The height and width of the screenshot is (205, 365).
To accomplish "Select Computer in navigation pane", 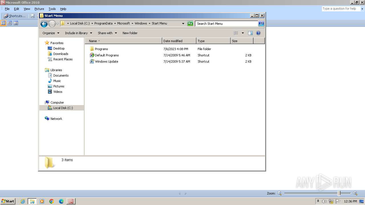I will tap(57, 102).
